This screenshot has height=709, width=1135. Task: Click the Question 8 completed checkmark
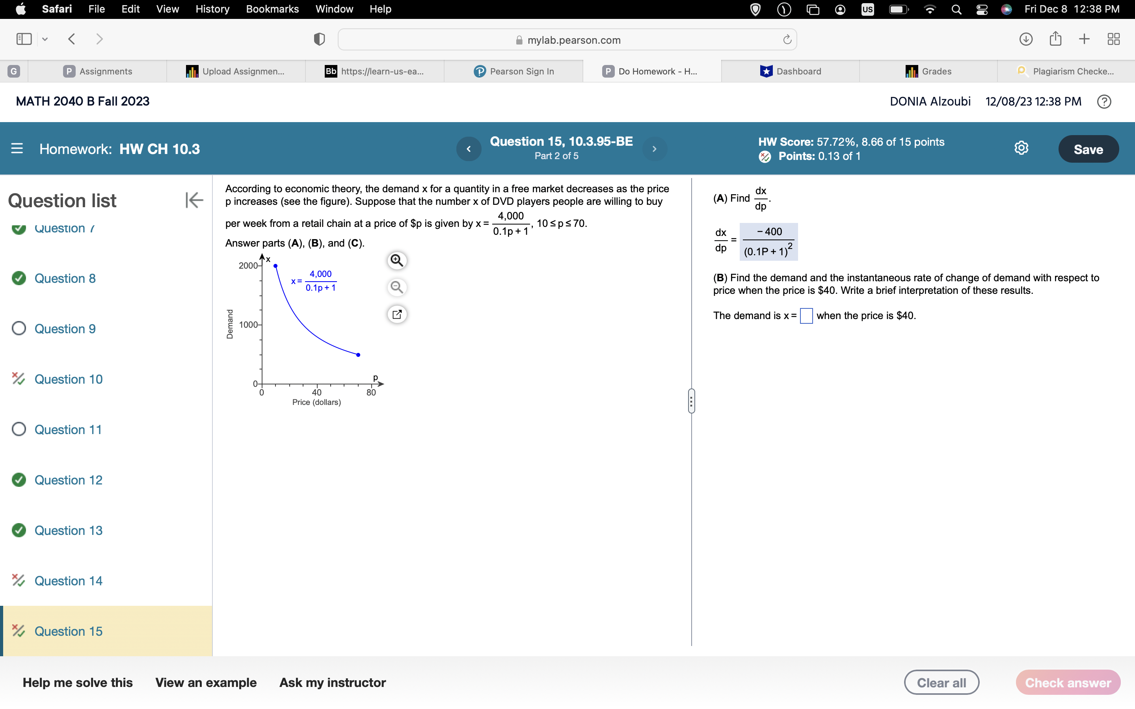[x=19, y=278]
